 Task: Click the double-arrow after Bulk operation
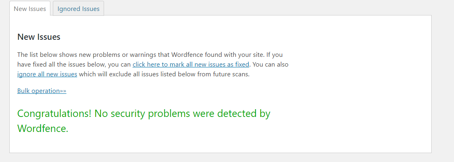coord(63,91)
